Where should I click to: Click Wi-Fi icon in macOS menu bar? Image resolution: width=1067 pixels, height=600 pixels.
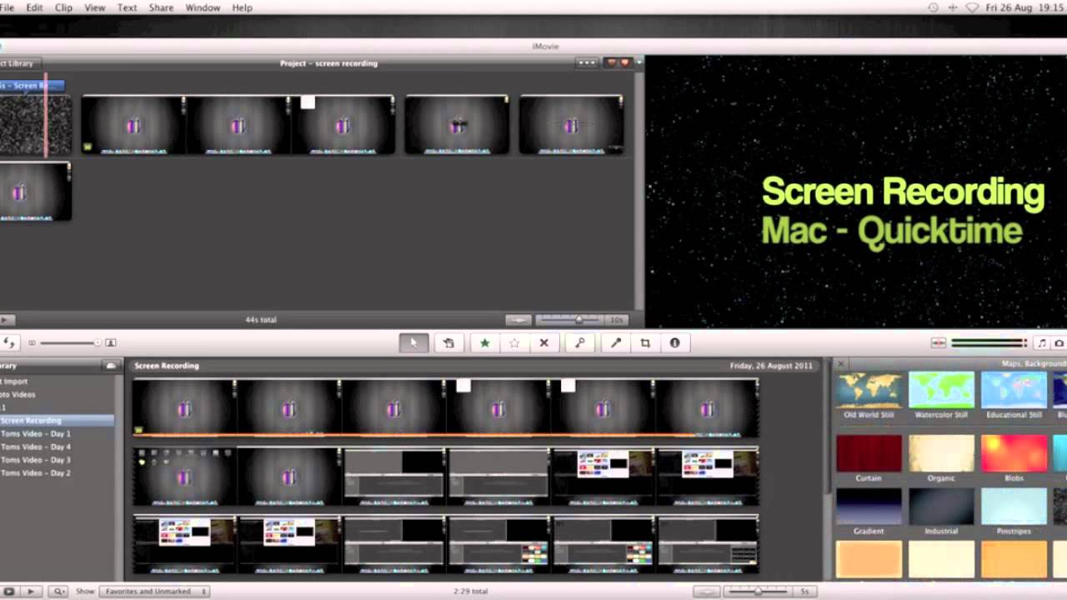coord(972,7)
